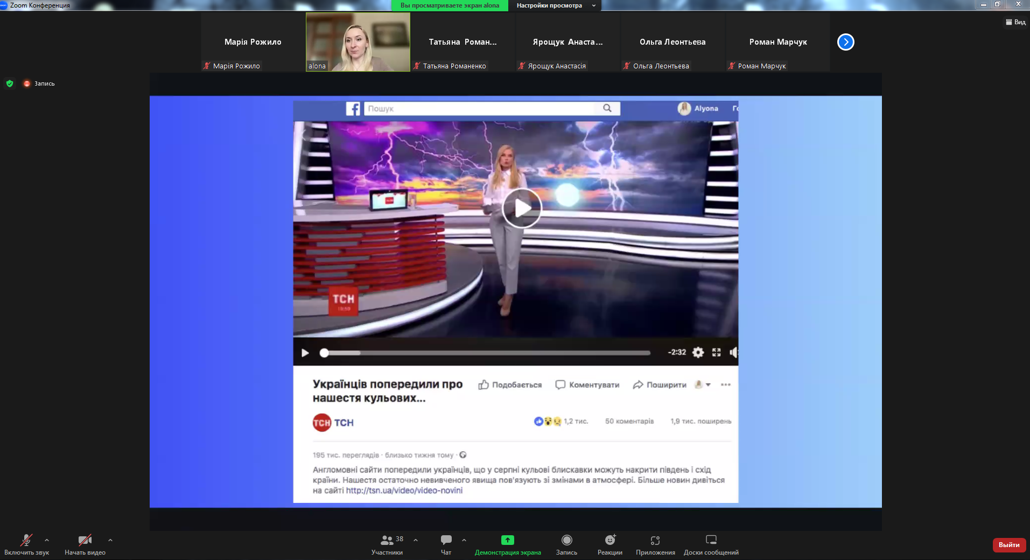Viewport: 1030px width, 560px height.
Task: Click the green encryption shield icon
Action: click(x=10, y=83)
